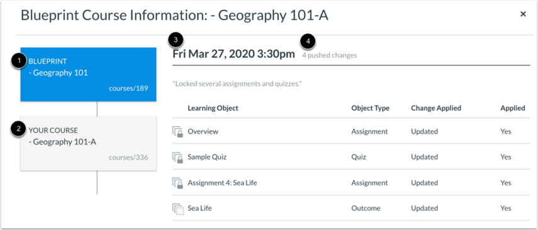The image size is (538, 230).
Task: Click the locked icon beside Overview
Action: coord(177,131)
